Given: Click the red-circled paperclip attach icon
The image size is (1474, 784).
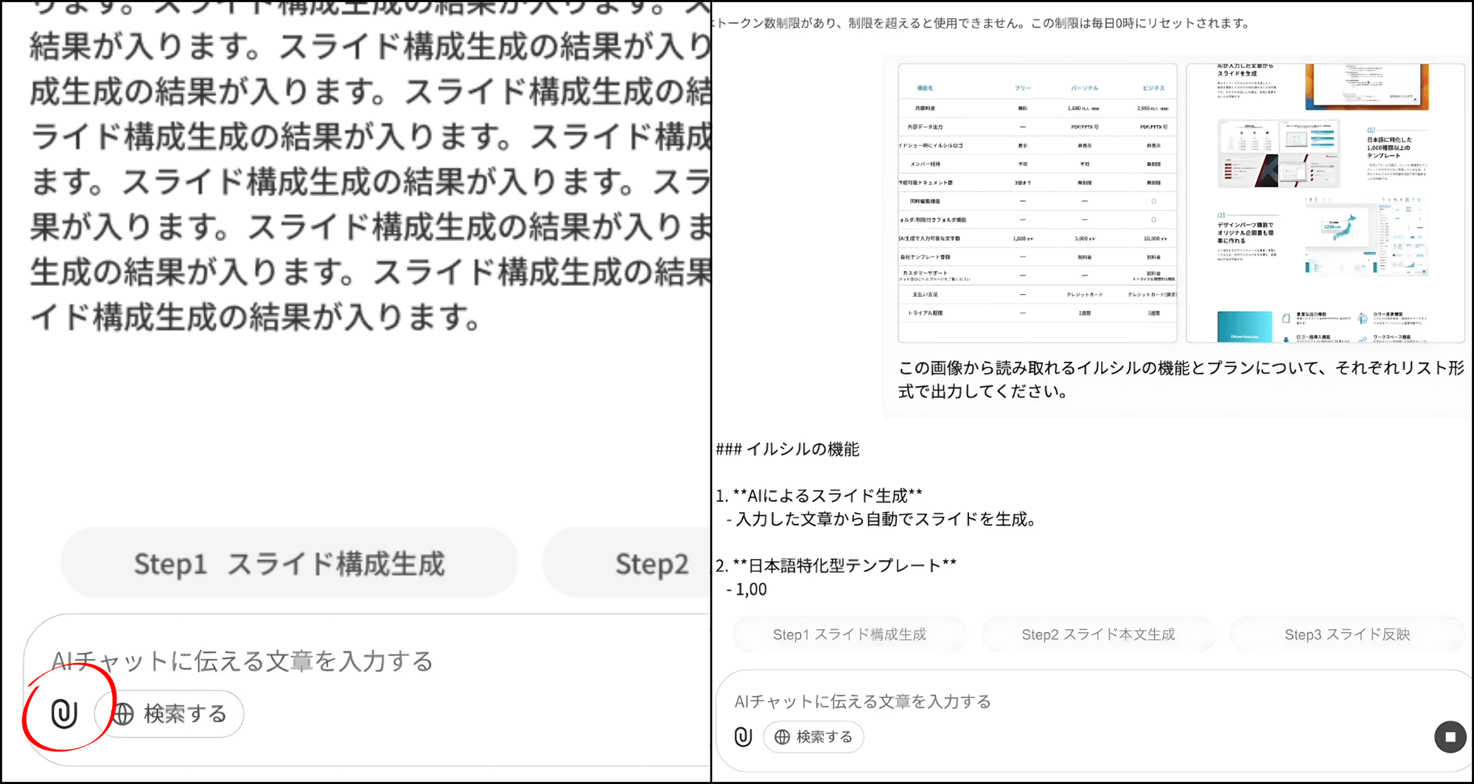Looking at the screenshot, I should point(64,713).
